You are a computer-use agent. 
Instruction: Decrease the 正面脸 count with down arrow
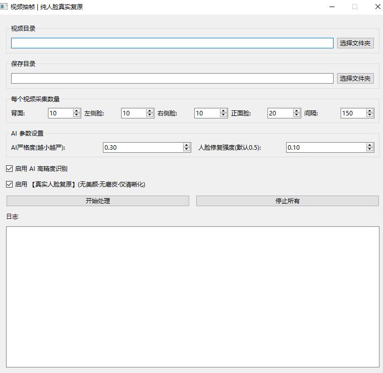tap(297, 115)
